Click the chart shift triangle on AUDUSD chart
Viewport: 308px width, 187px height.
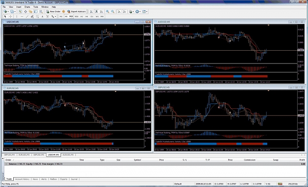[268, 25]
